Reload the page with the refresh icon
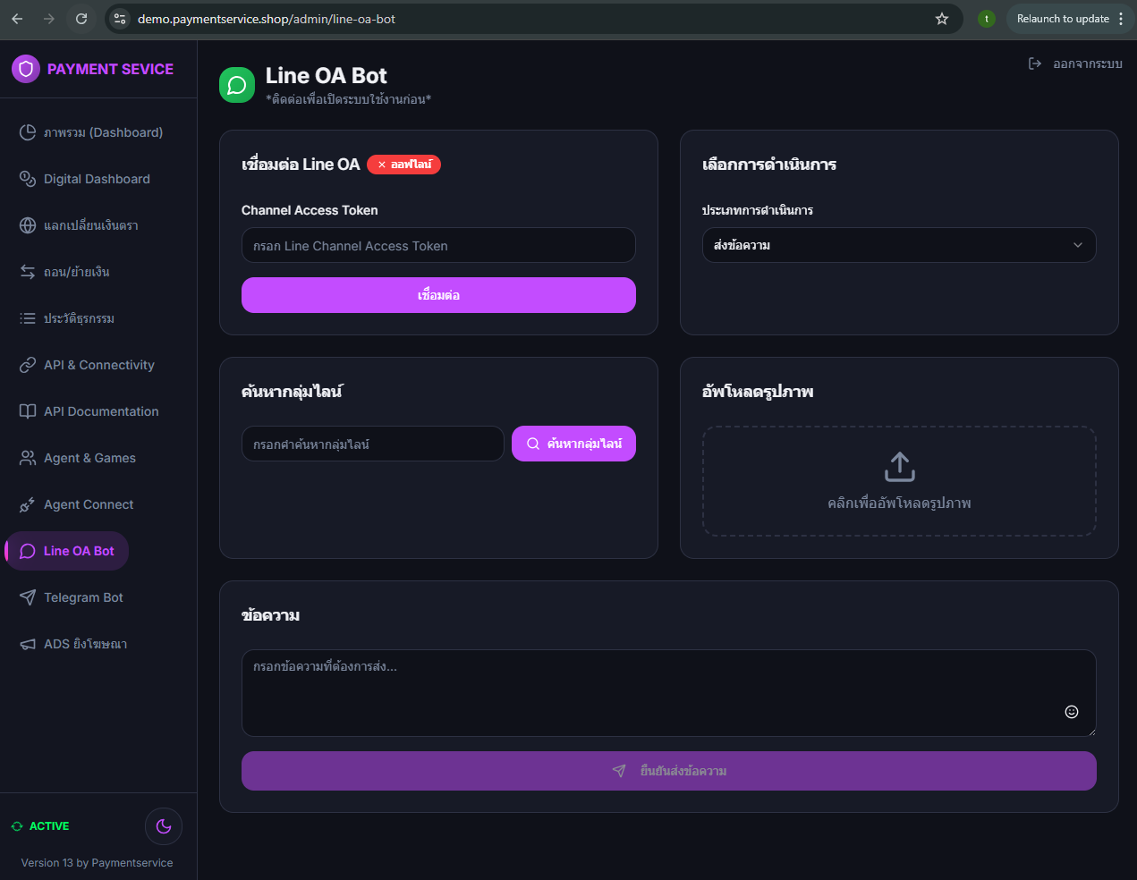 (x=81, y=19)
